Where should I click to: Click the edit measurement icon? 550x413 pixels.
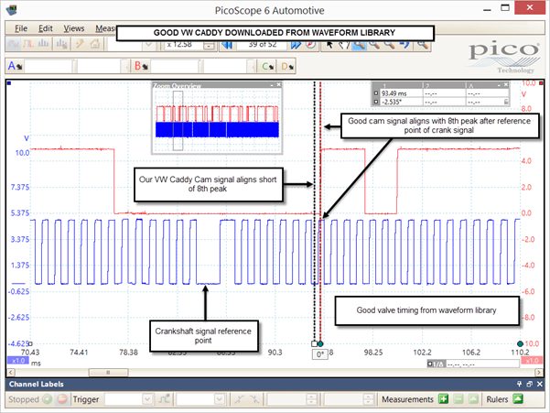pos(473,399)
